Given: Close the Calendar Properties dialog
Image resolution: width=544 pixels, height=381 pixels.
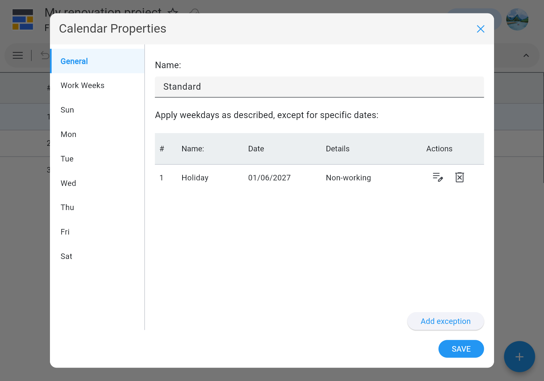Looking at the screenshot, I should 480,29.
